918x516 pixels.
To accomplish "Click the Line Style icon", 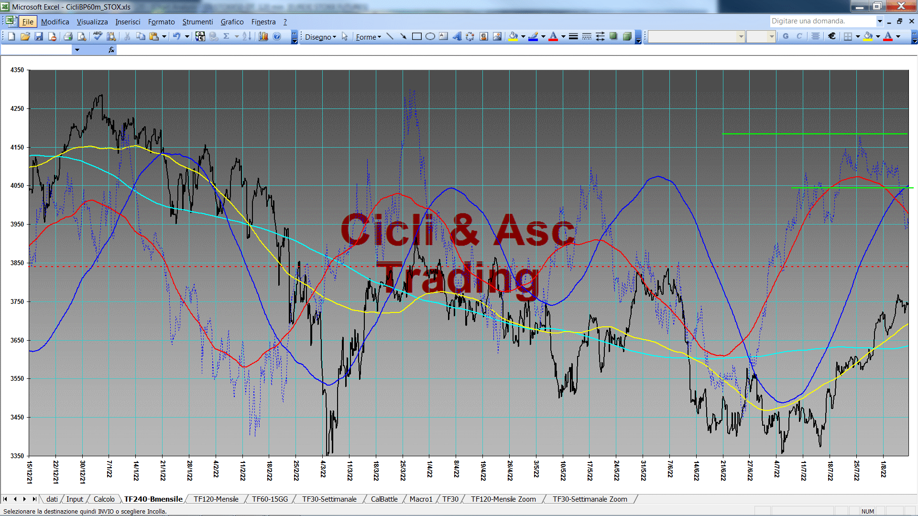I will coord(573,37).
